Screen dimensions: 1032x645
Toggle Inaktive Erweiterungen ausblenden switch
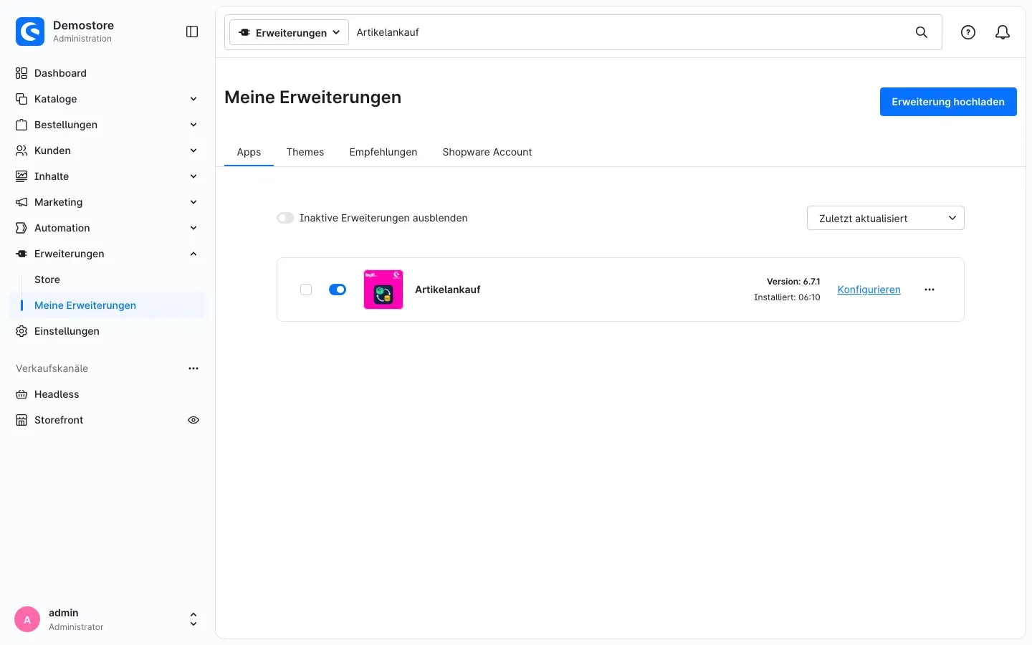point(285,218)
